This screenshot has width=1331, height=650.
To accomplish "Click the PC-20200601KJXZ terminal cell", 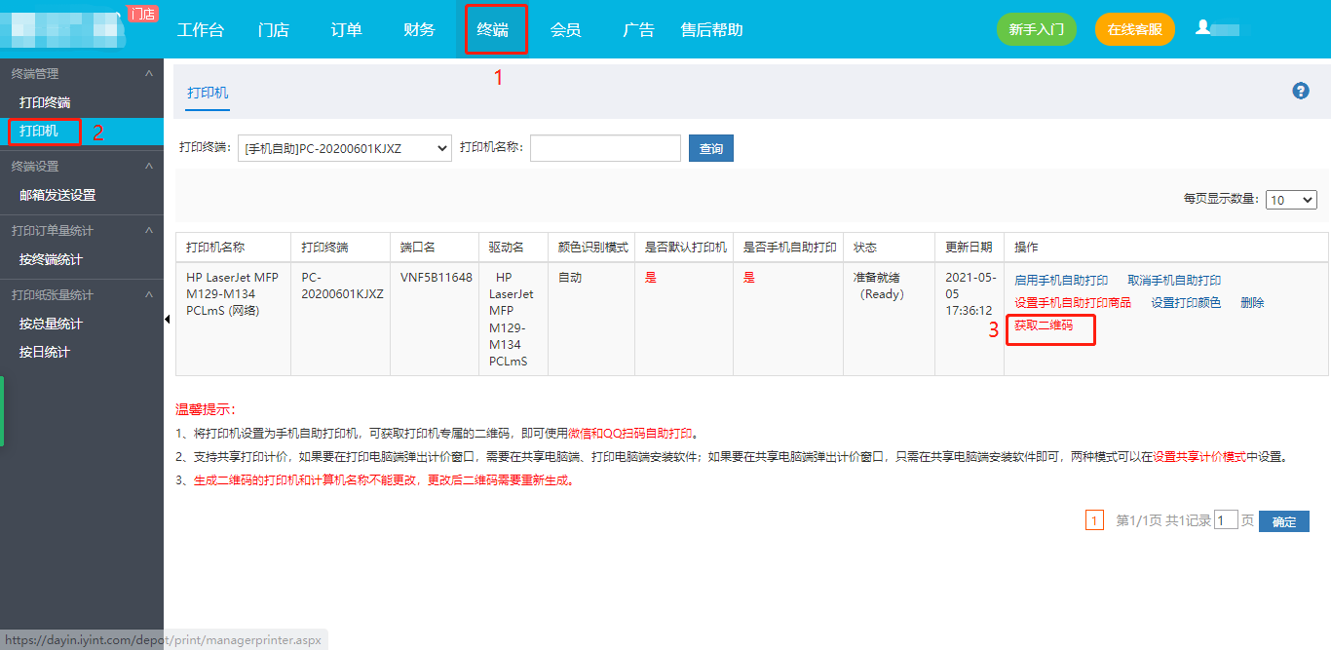I will coord(342,286).
